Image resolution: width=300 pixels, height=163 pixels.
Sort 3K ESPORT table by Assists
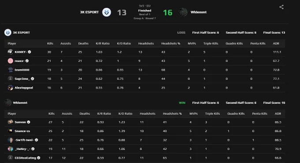(x=65, y=43)
